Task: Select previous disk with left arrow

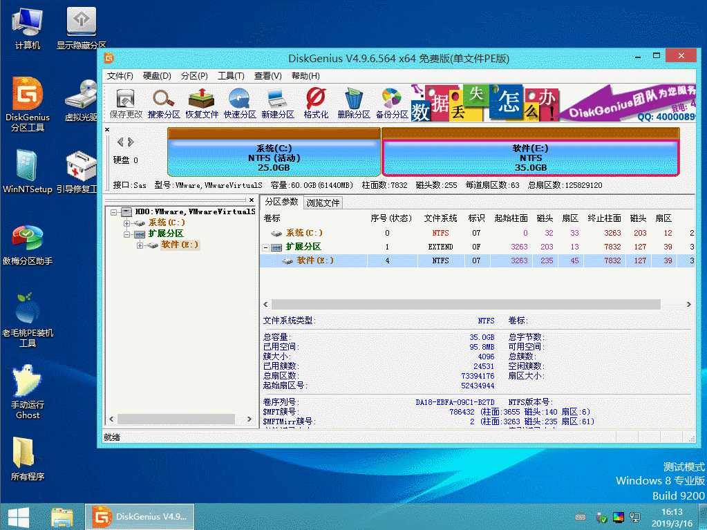Action: 120,142
